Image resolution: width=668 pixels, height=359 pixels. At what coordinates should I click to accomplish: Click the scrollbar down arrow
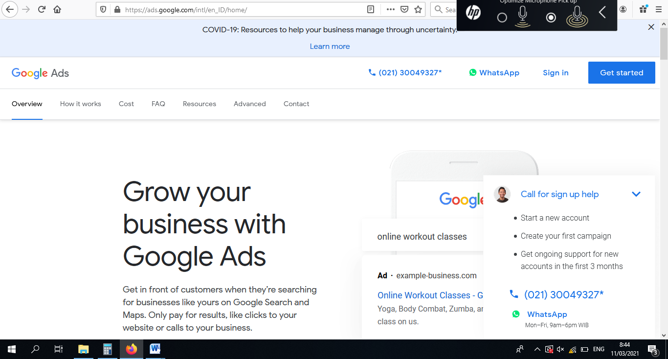coord(664,336)
